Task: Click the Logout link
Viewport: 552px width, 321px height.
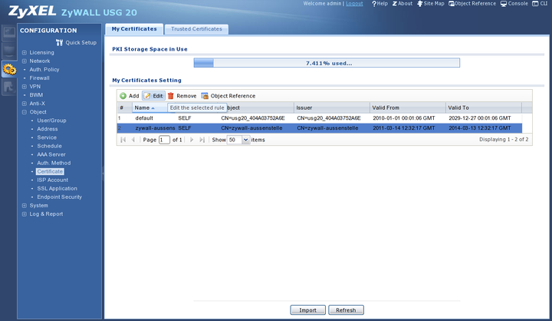Action: (x=354, y=4)
